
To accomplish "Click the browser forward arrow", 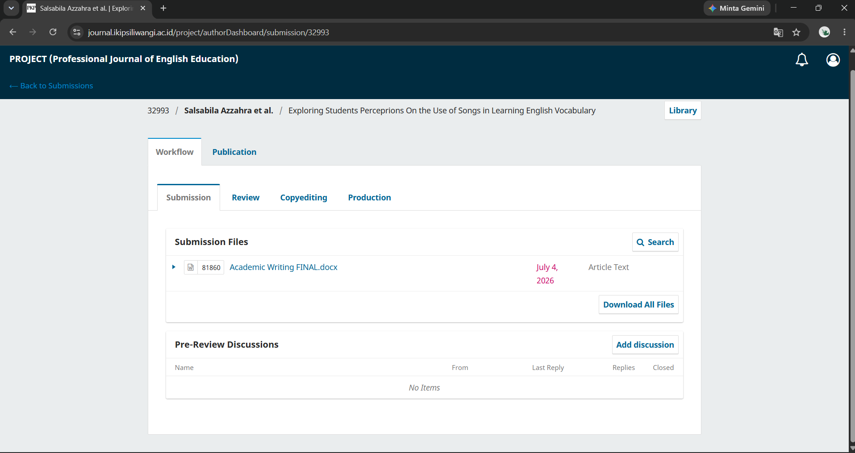I will pos(33,32).
